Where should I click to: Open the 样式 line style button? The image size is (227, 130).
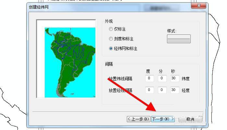click(x=179, y=39)
